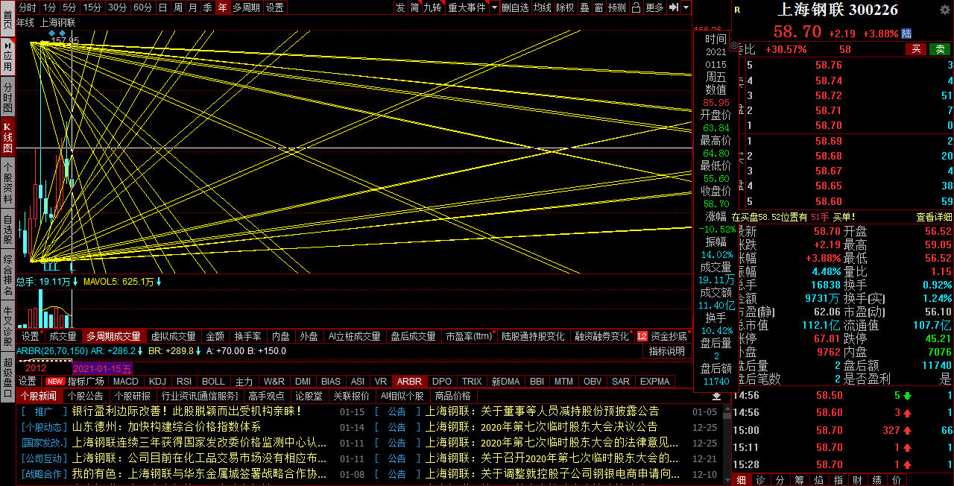Viewport: 954px width, 486px height.
Task: Open the 多周期 multi-period view
Action: [246, 7]
